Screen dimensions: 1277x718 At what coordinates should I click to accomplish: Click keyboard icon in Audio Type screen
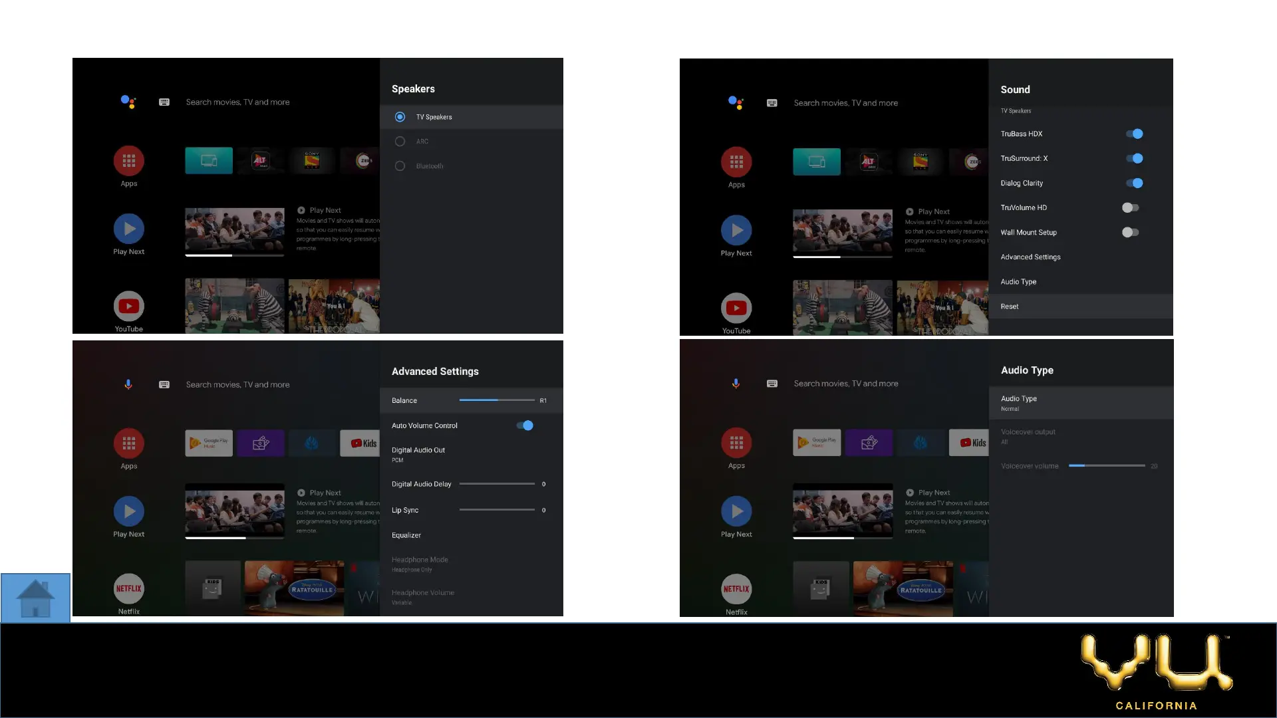pos(772,384)
